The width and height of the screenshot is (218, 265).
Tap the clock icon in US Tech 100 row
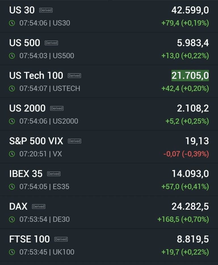(12, 88)
